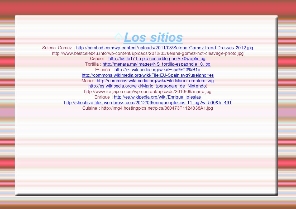
Task: Click the 'Cuisine :' label
Action: tap(91, 108)
